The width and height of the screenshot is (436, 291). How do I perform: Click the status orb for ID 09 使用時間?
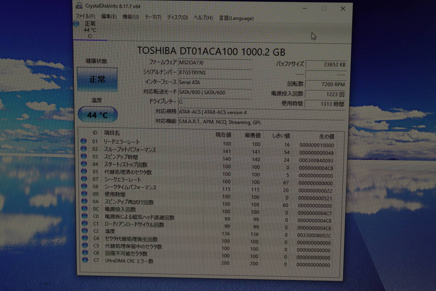84,194
